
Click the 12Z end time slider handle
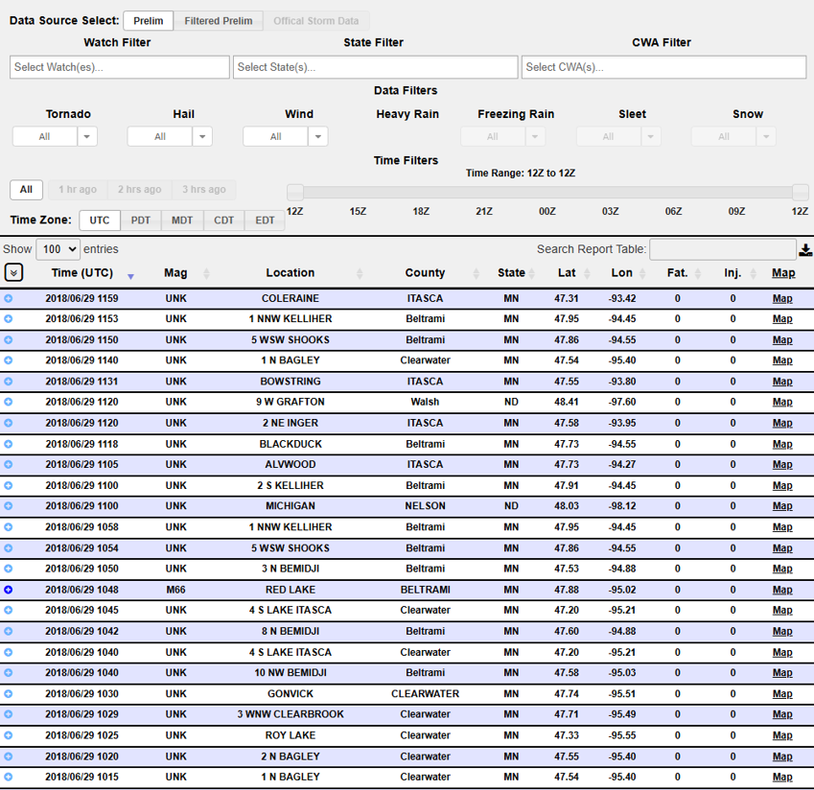coord(800,192)
